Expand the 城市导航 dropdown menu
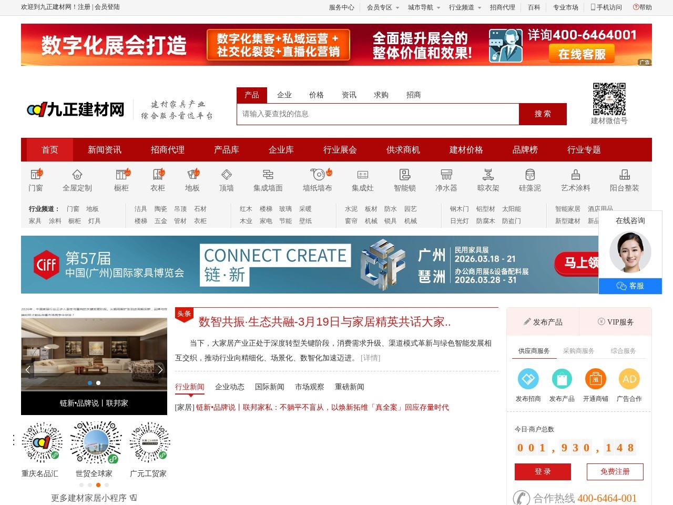This screenshot has width=673, height=505. click(421, 7)
